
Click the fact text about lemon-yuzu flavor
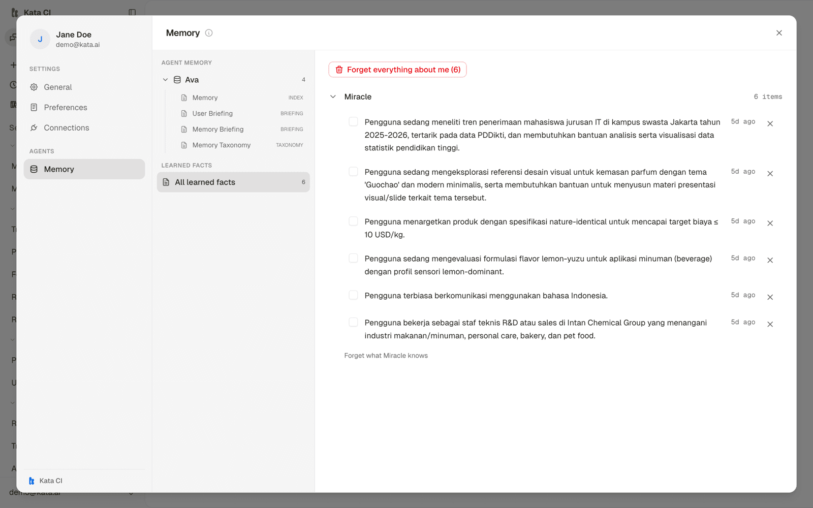(538, 265)
